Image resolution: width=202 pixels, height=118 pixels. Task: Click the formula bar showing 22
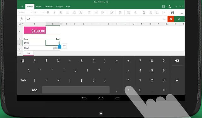point(95,19)
